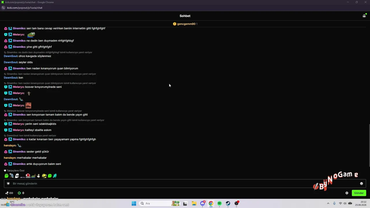Click Melaryx's red face emote message
The height and width of the screenshot is (208, 370).
point(28,105)
